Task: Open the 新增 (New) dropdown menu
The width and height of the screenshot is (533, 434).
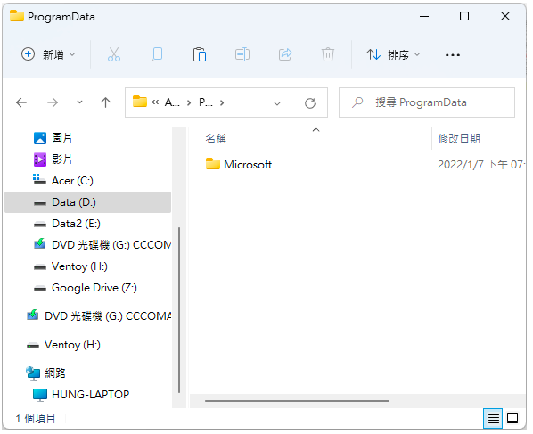Action: point(48,54)
